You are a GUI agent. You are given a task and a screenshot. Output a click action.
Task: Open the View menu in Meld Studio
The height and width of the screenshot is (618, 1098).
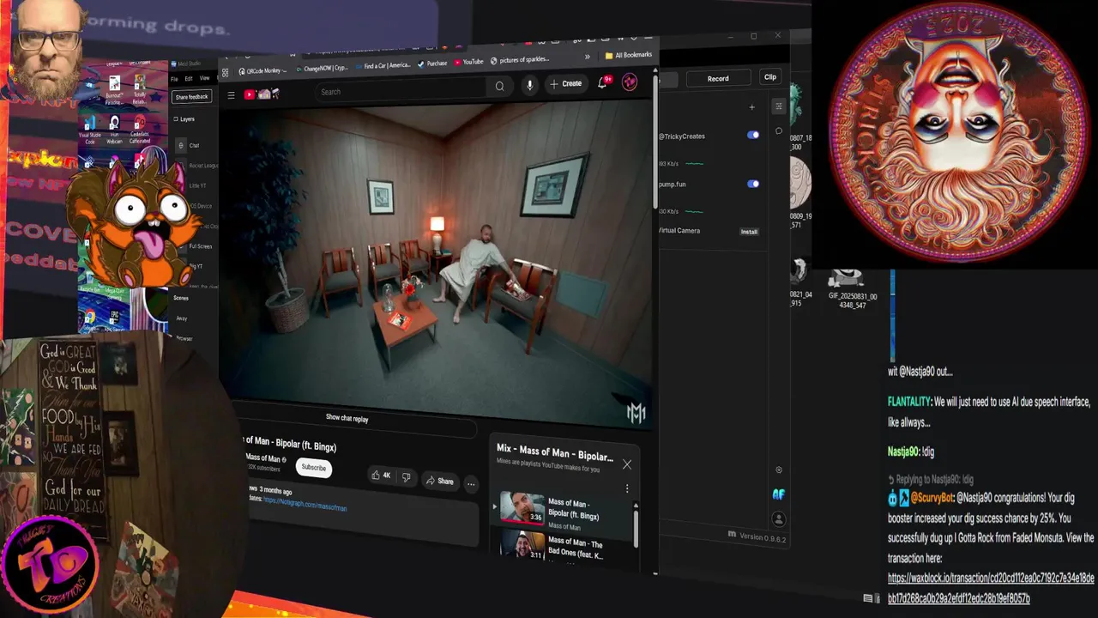click(x=204, y=78)
